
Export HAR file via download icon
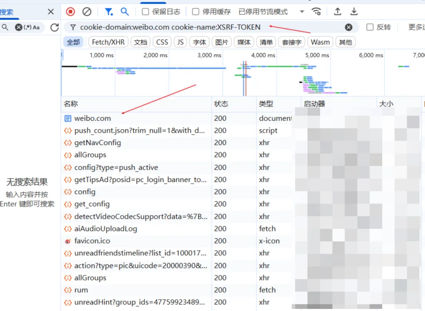(x=354, y=12)
